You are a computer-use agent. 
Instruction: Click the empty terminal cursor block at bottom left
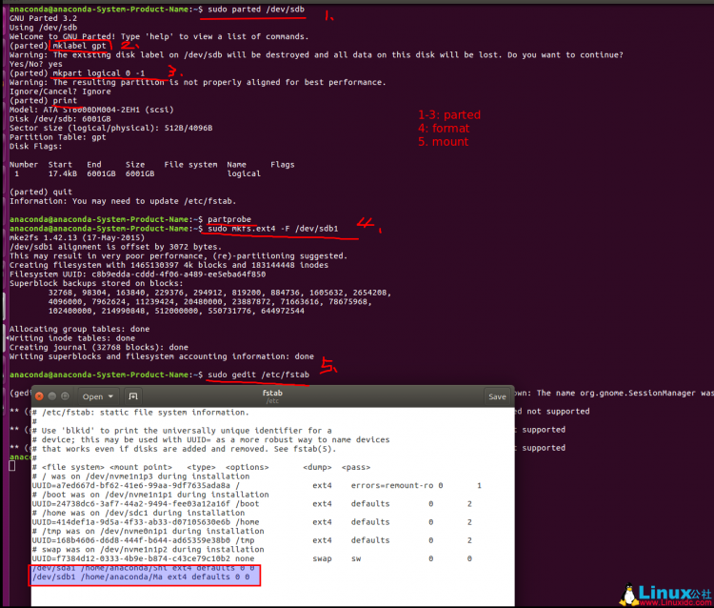tap(12, 466)
